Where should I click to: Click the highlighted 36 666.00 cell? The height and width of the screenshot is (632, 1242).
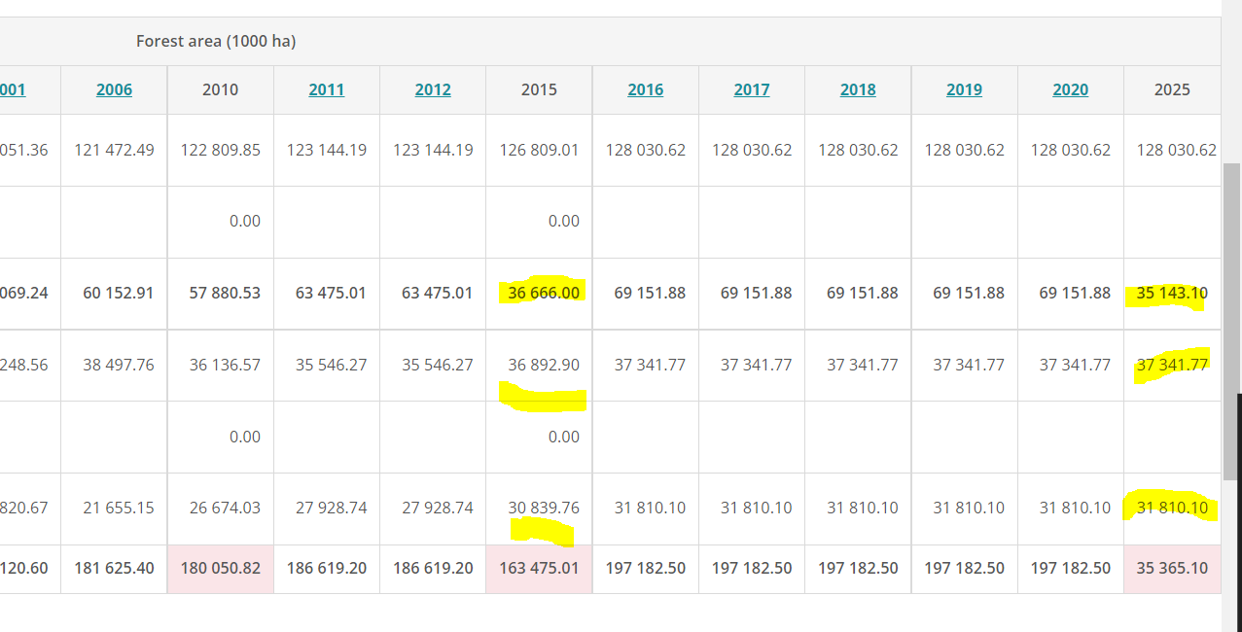click(x=539, y=293)
